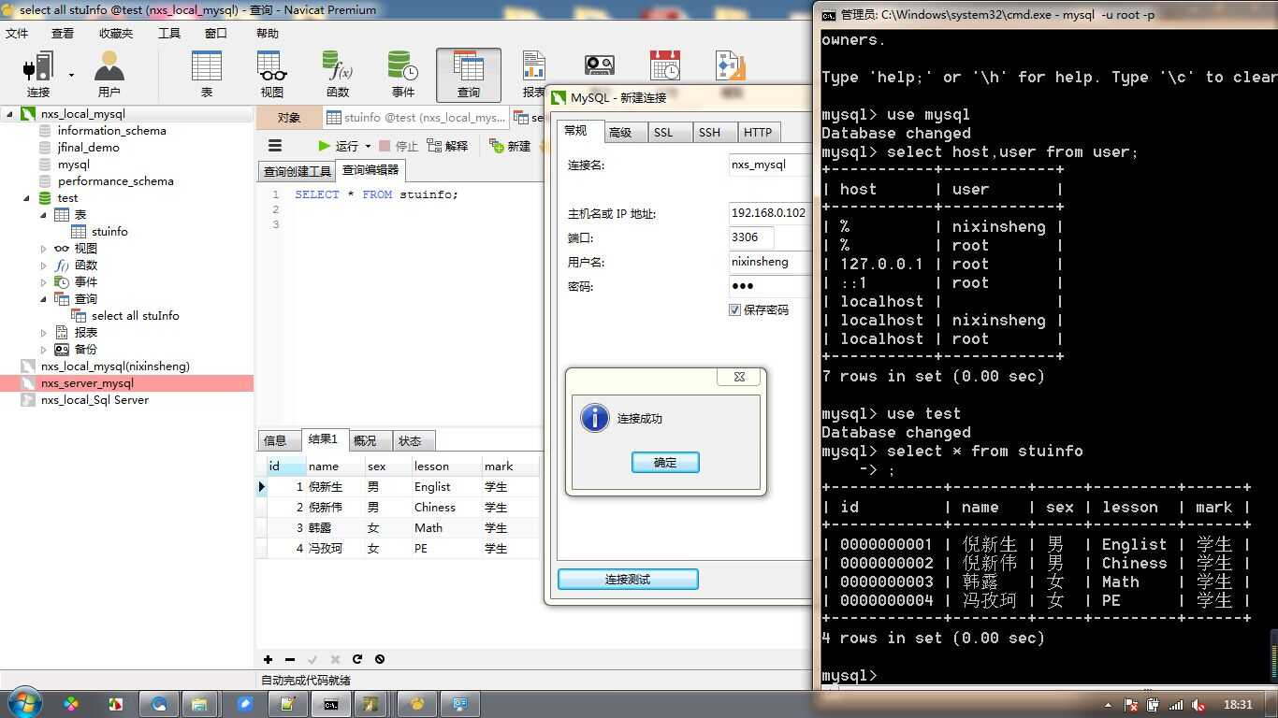Open the 报表 (Report) toolbar icon
This screenshot has width=1278, height=718.
[533, 75]
